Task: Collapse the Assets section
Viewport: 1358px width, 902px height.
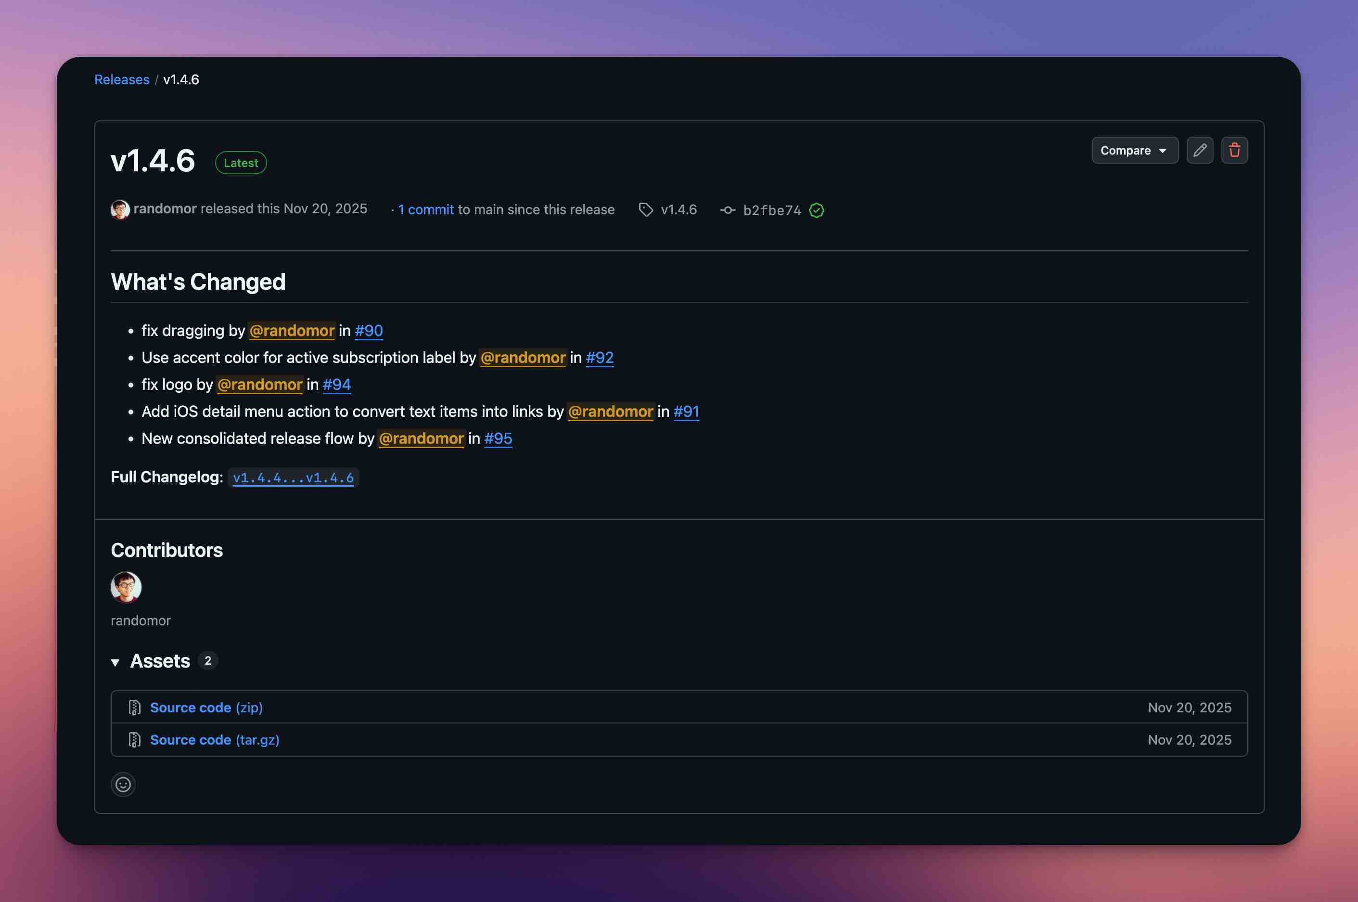Action: coord(115,662)
